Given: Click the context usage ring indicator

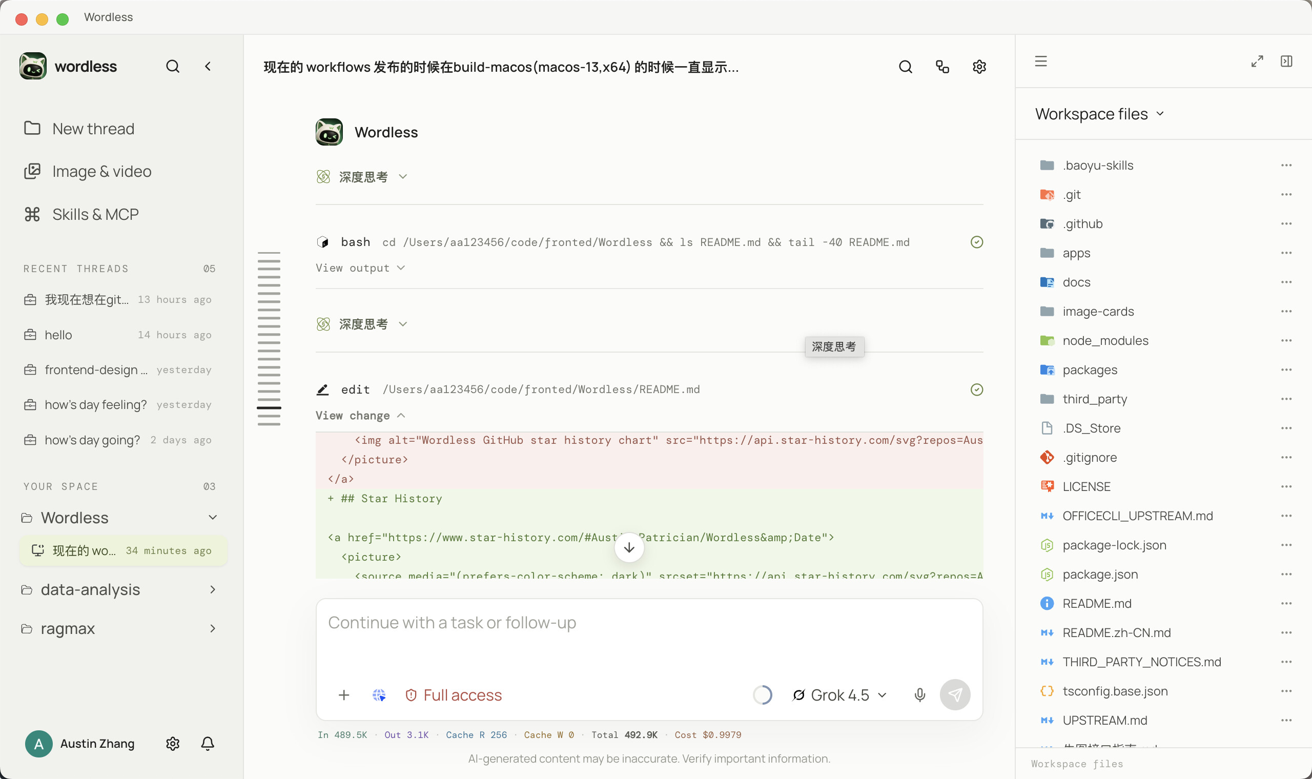Looking at the screenshot, I should click(763, 695).
